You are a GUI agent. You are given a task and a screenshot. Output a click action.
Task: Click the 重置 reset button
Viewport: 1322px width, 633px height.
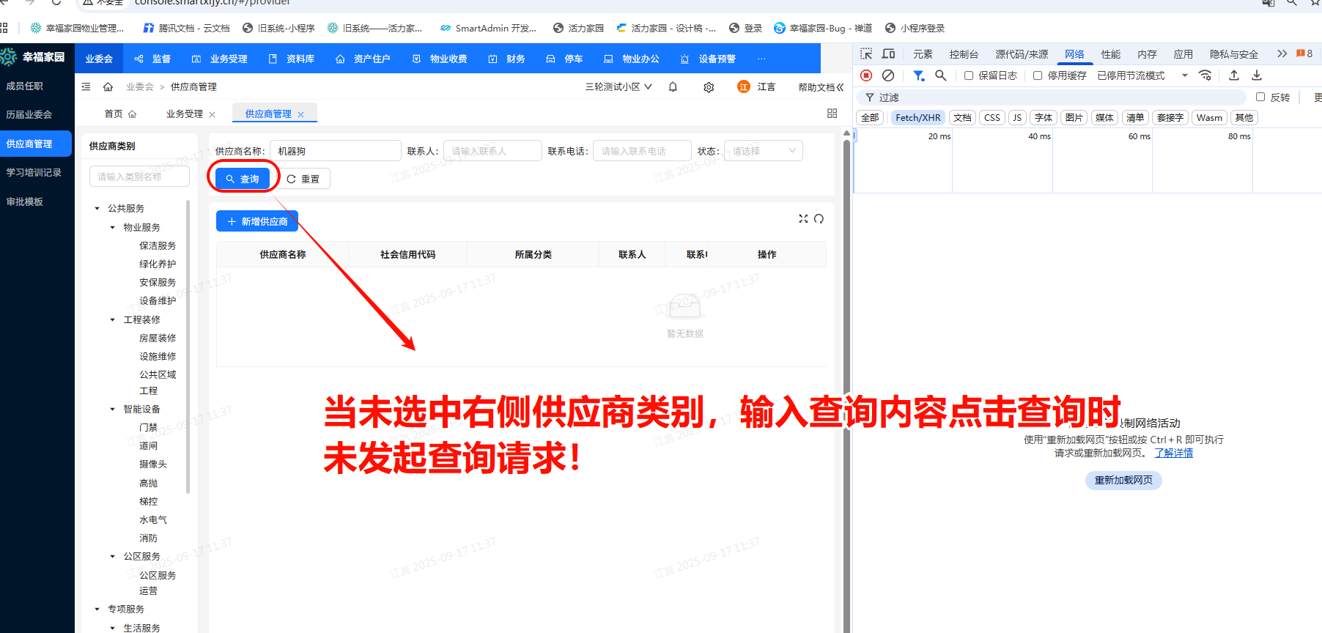coord(303,179)
